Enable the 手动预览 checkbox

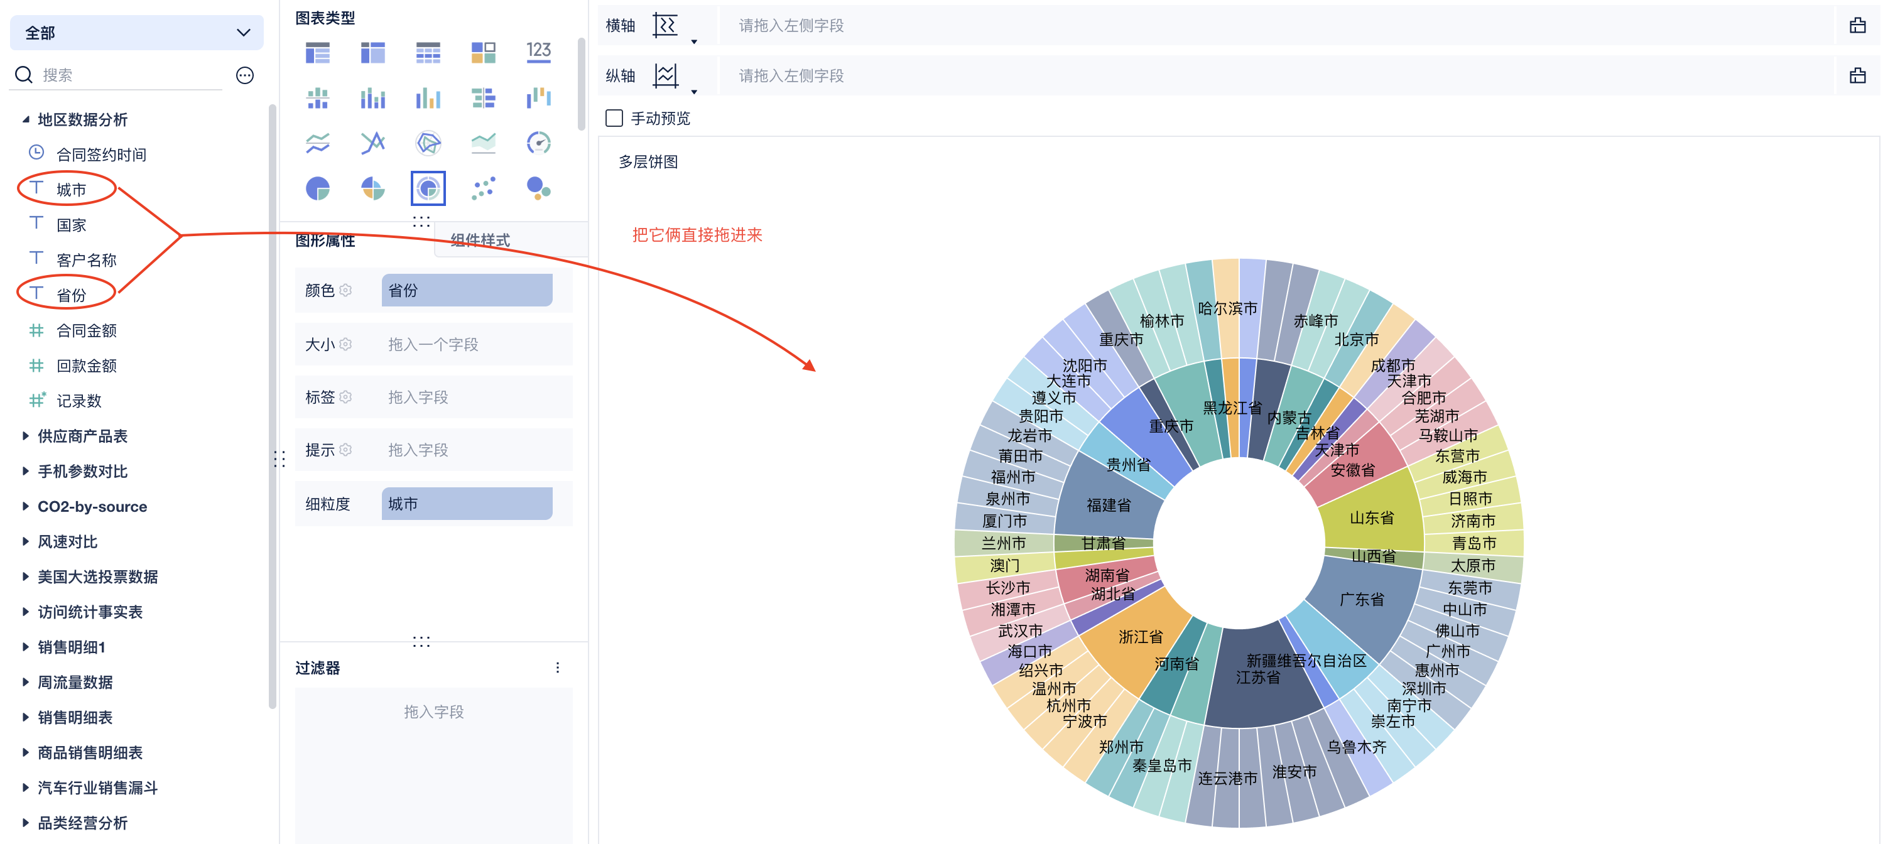pos(614,119)
